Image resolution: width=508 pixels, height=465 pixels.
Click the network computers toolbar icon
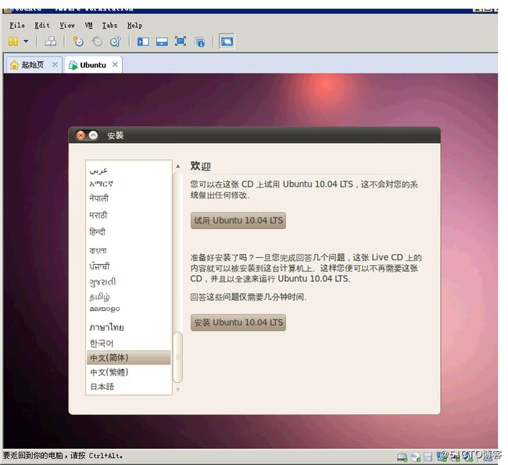(x=50, y=41)
